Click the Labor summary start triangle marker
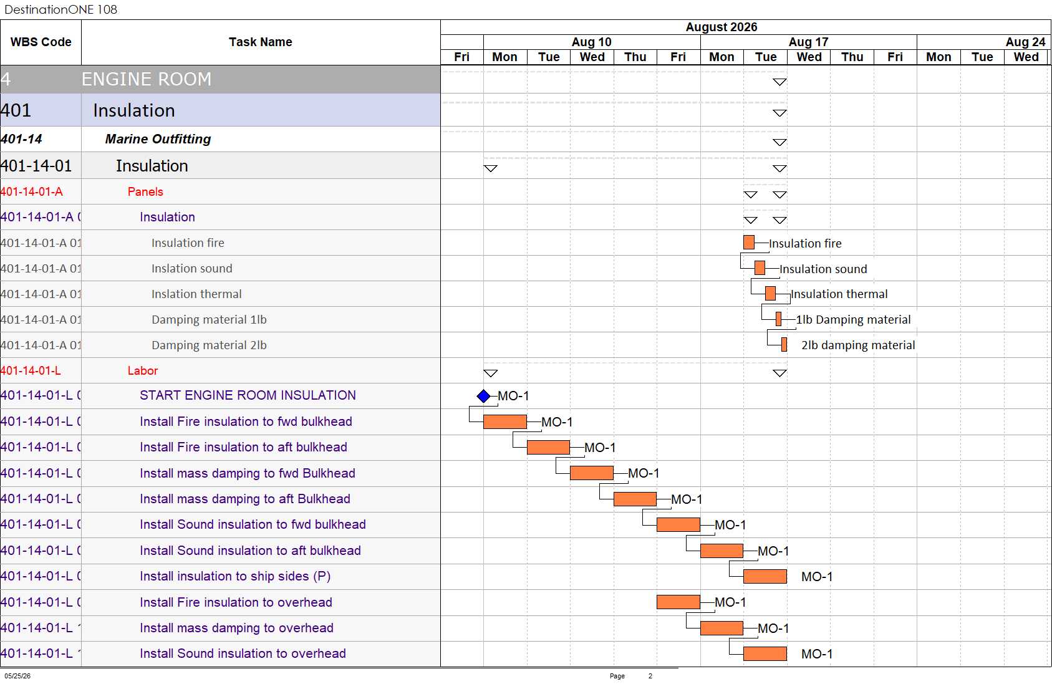1052x684 pixels. click(491, 373)
